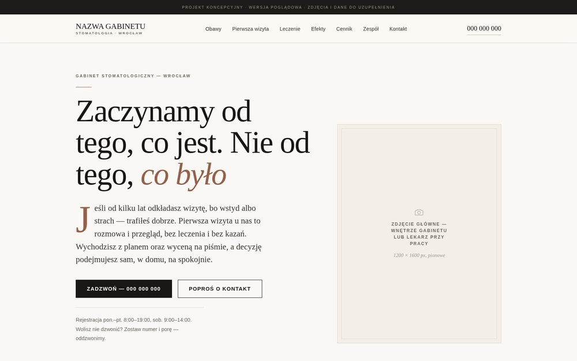This screenshot has width=577, height=361.
Task: Click the 'ZDJĘCIE GŁÓWNE — WNĘTRZE GABINETU' label
Action: tap(419, 233)
